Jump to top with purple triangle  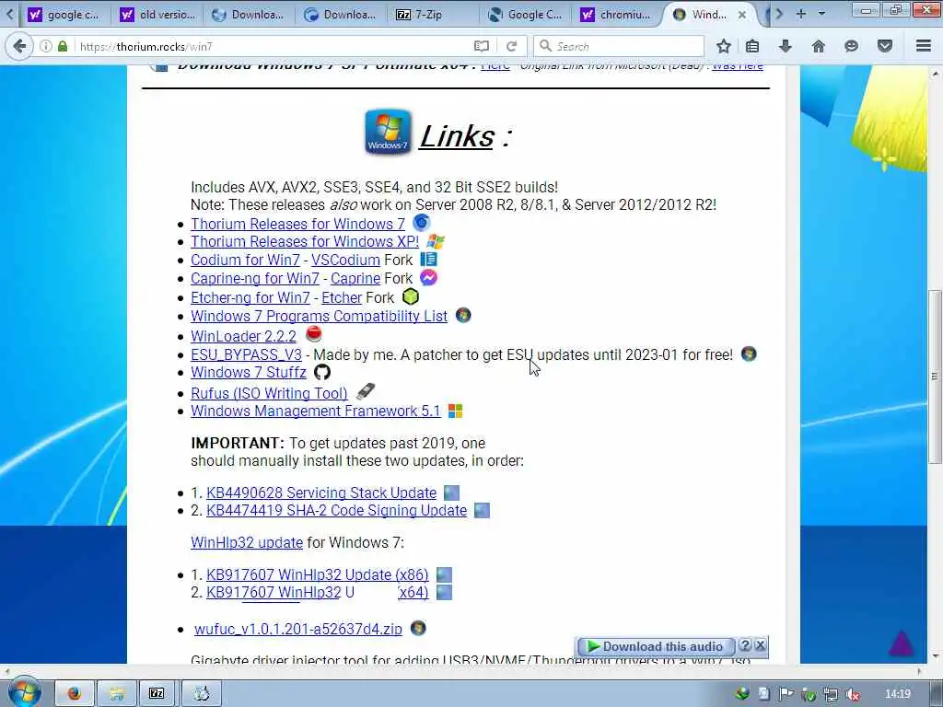coord(901,643)
